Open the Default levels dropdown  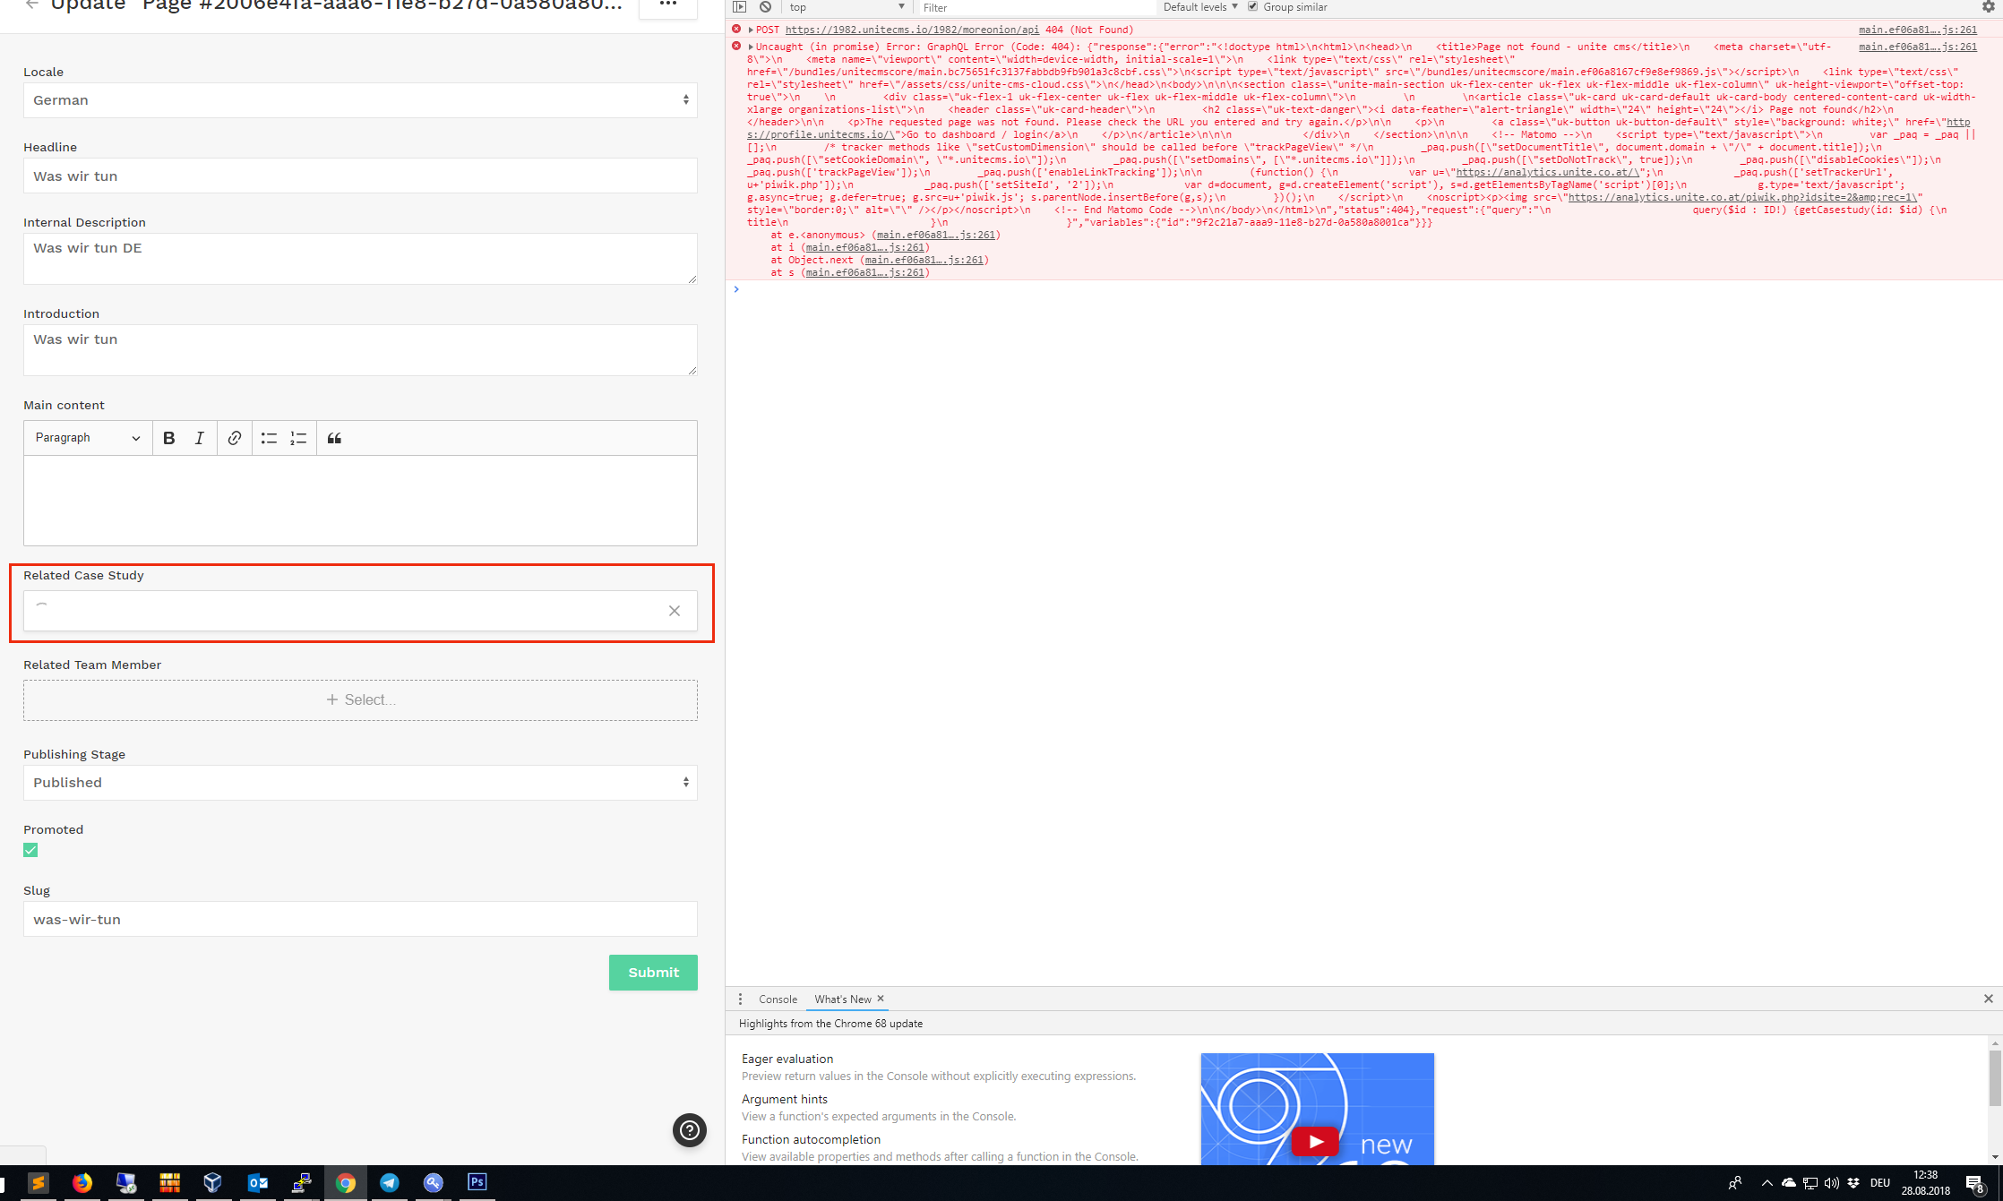pos(1200,7)
